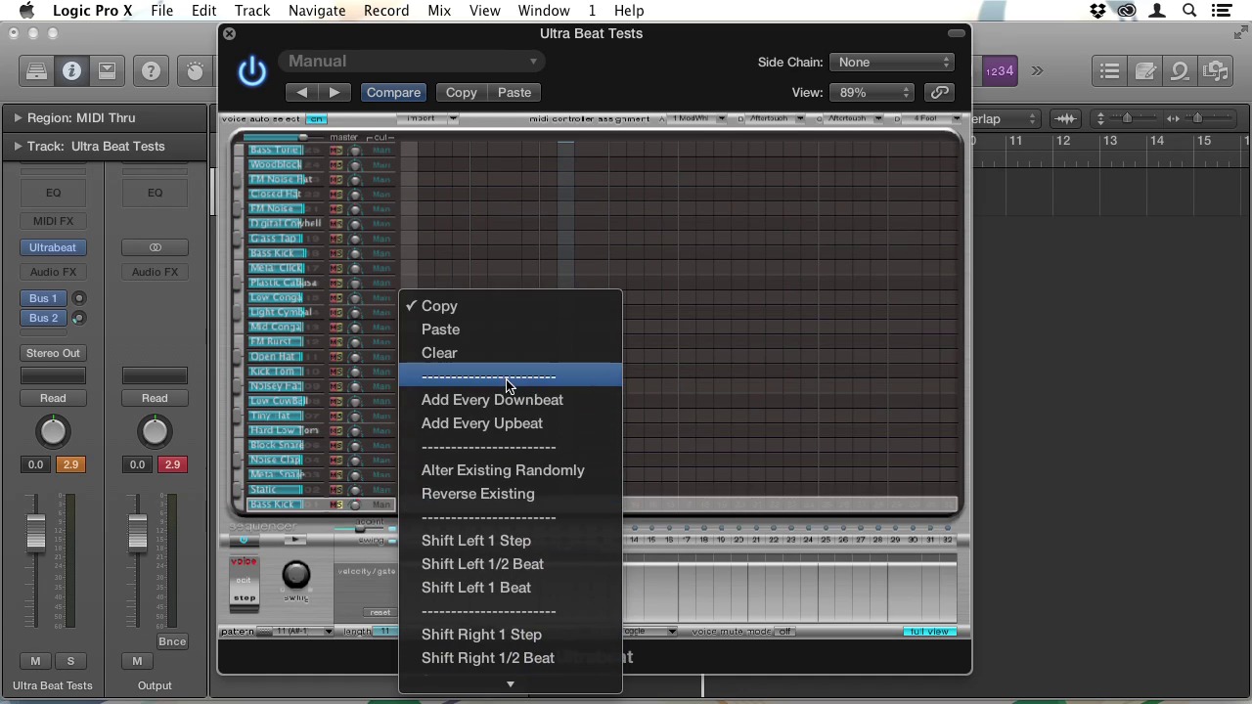Toggle voice mute mode off button

pyautogui.click(x=785, y=632)
